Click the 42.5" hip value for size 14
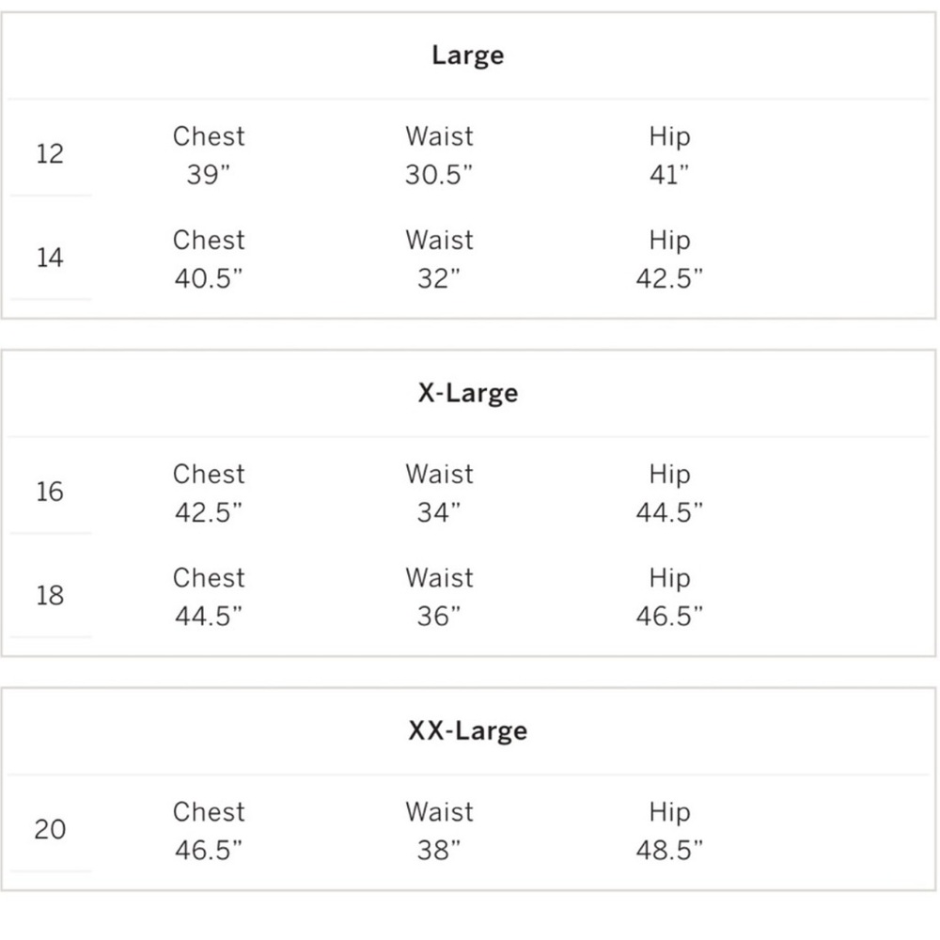940x940 pixels. click(669, 278)
